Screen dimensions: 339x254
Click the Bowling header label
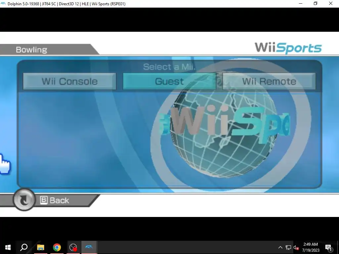31,50
